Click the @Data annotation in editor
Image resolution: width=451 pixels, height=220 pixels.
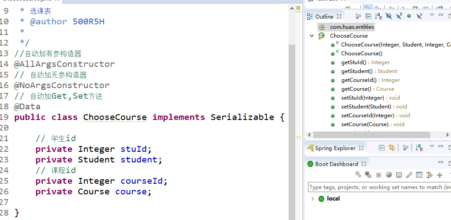click(27, 107)
